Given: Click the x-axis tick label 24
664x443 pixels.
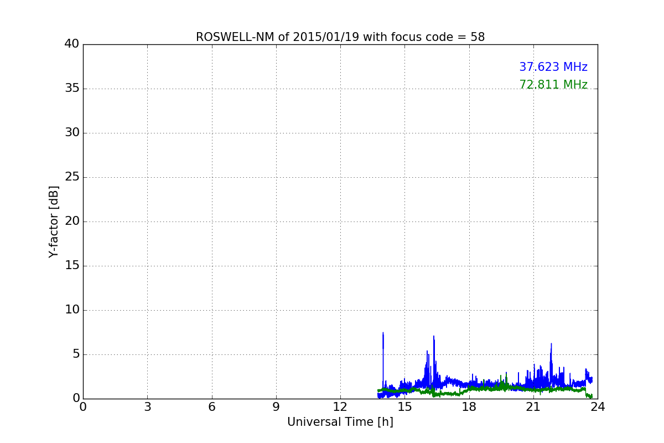Looking at the screenshot, I should pos(598,407).
